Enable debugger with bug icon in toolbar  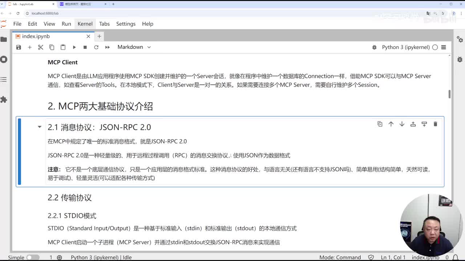point(375,47)
